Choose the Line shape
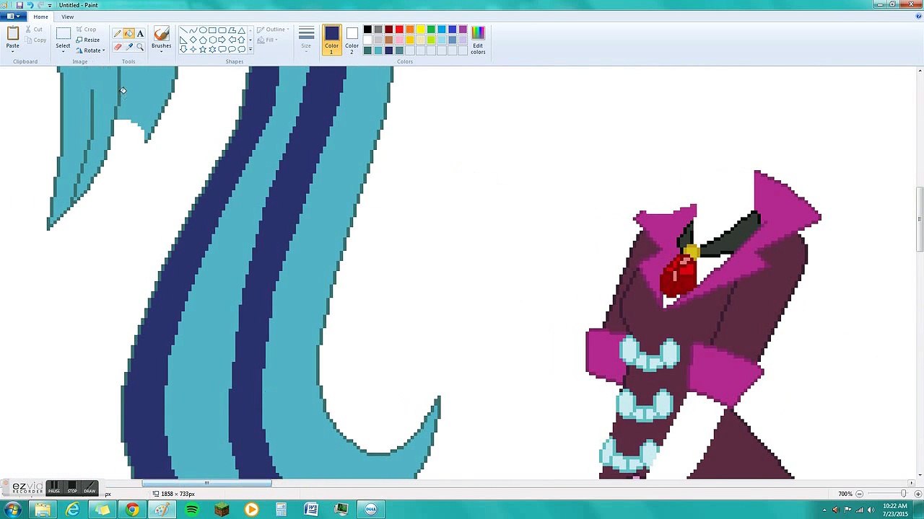The image size is (924, 519). point(183,31)
